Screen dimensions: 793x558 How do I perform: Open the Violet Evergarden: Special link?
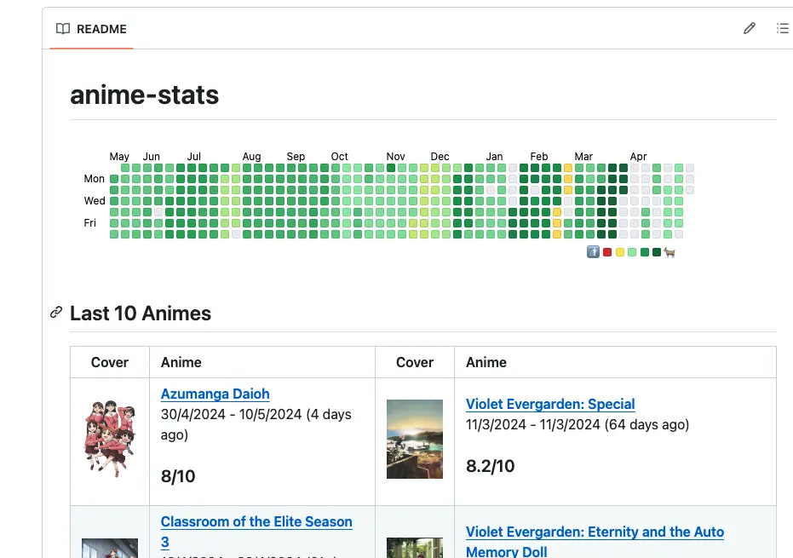550,404
